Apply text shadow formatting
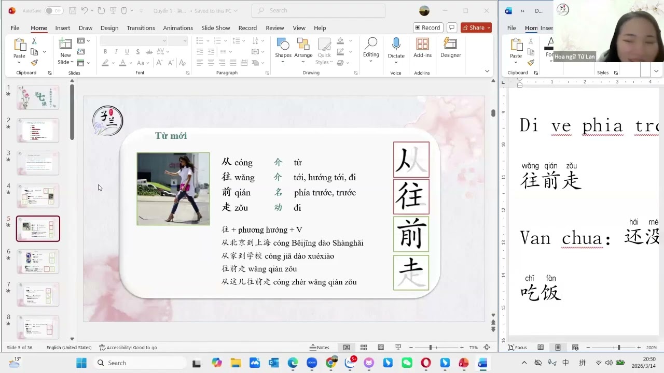The image size is (664, 373). pos(137,52)
